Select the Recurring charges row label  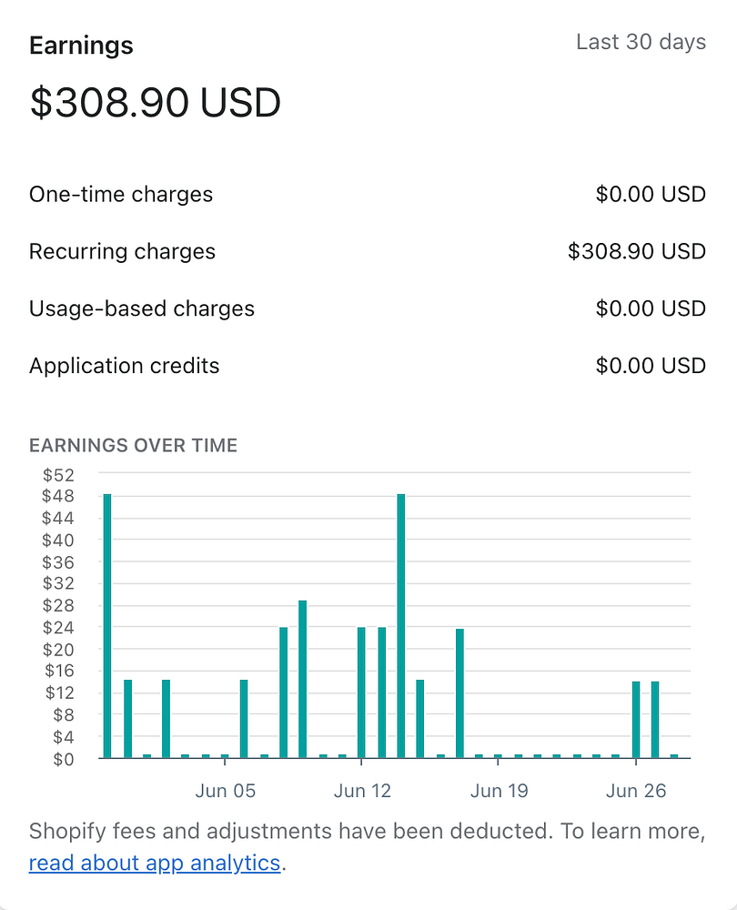(123, 251)
